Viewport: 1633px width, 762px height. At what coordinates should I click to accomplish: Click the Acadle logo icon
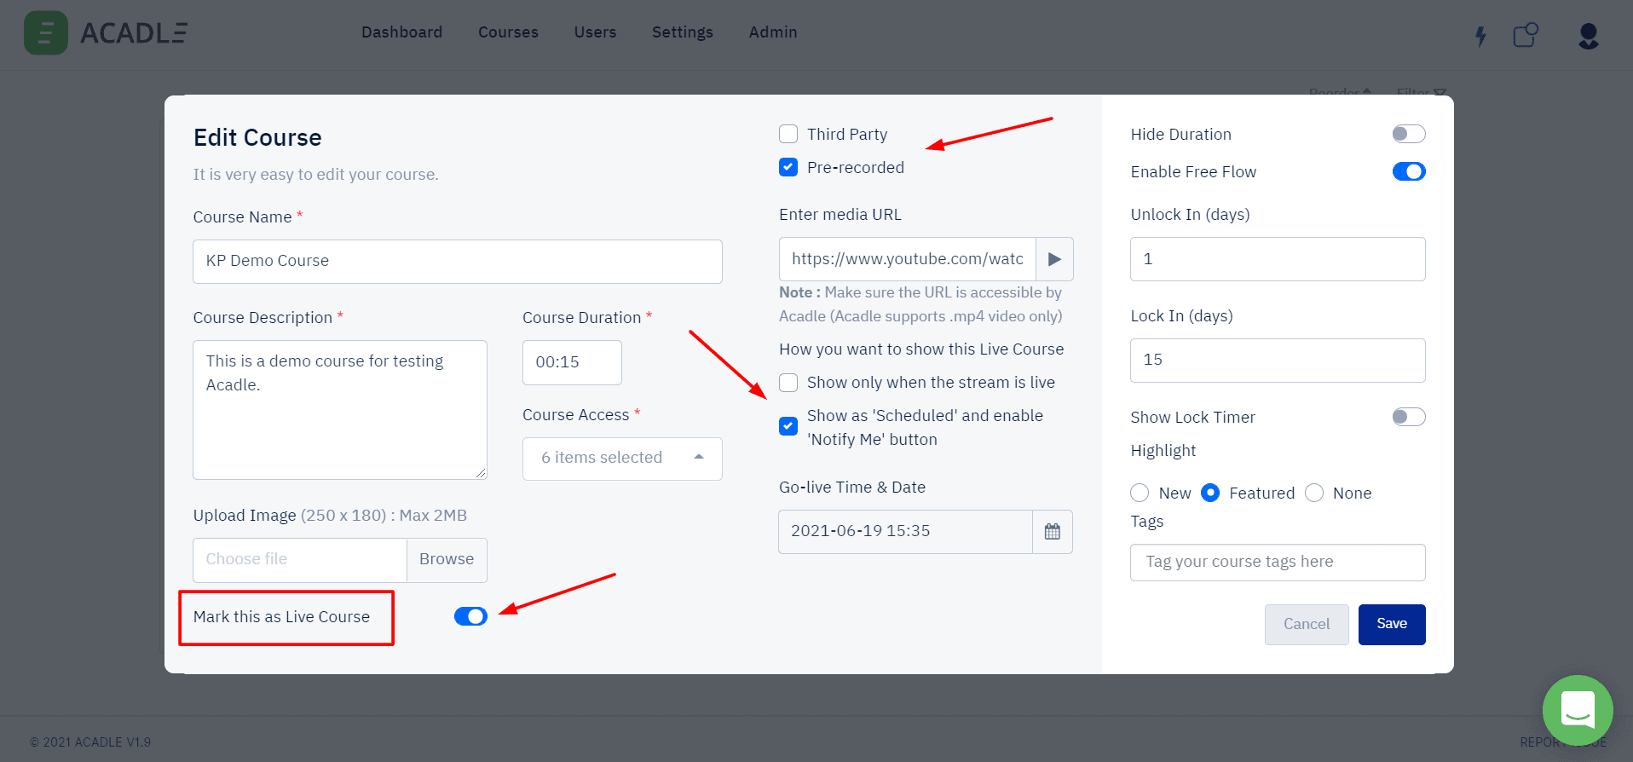(x=46, y=33)
